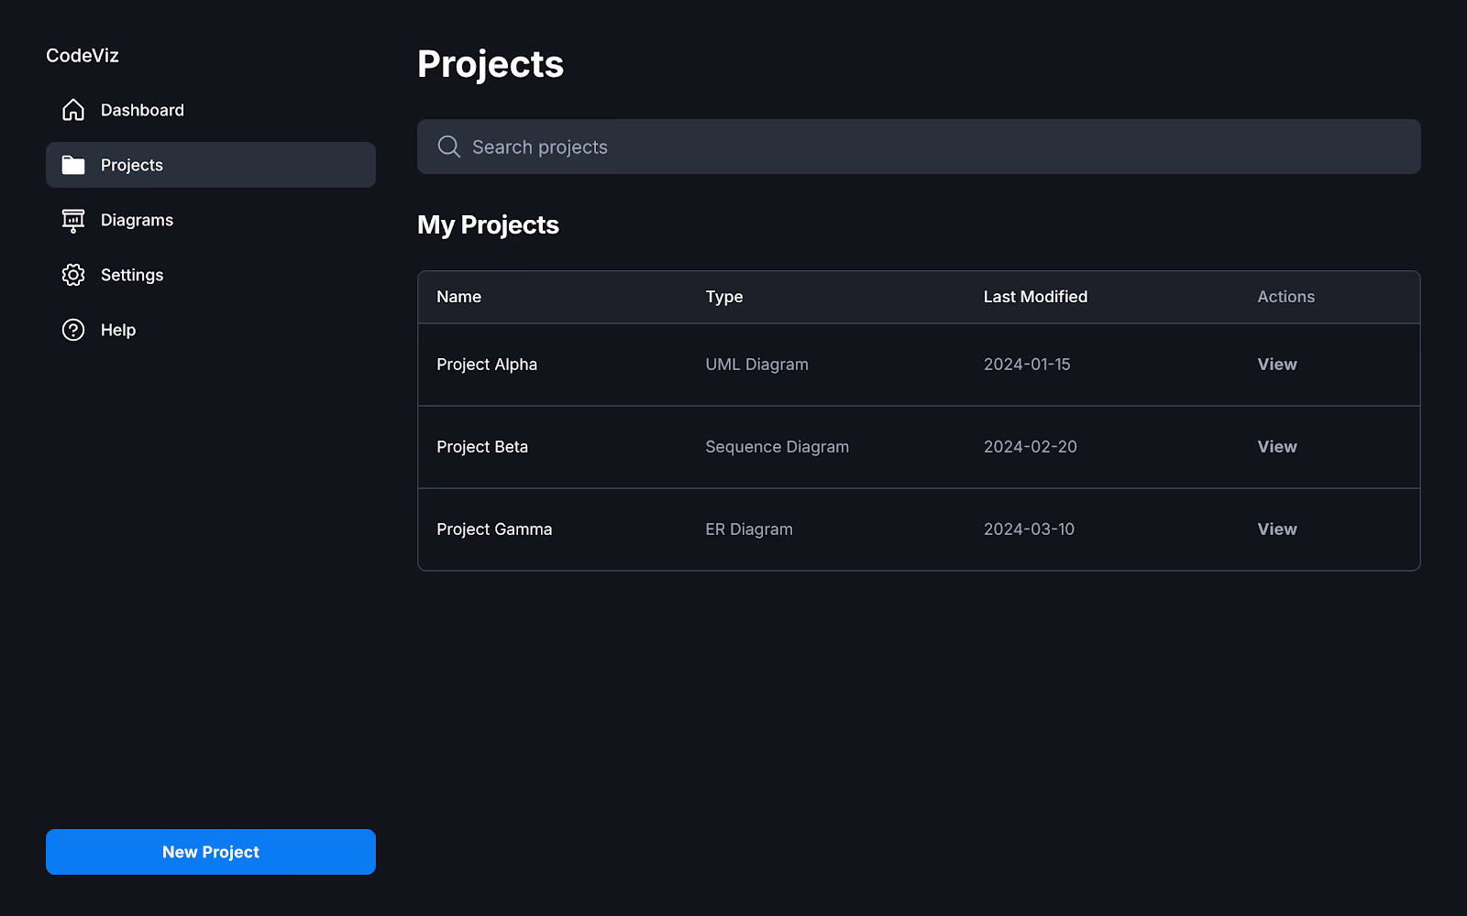Screen dimensions: 1467x916
Task: Click the My Projects heading
Action: 488,224
